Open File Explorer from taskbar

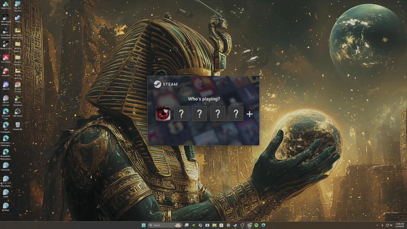click(x=214, y=225)
